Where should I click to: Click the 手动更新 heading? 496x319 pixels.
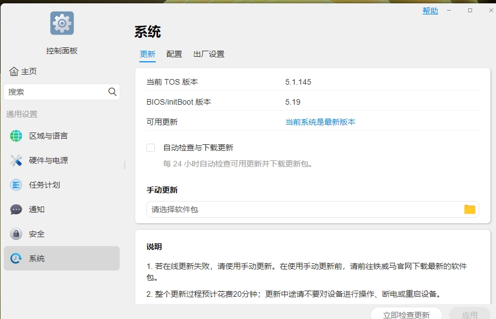coord(162,190)
